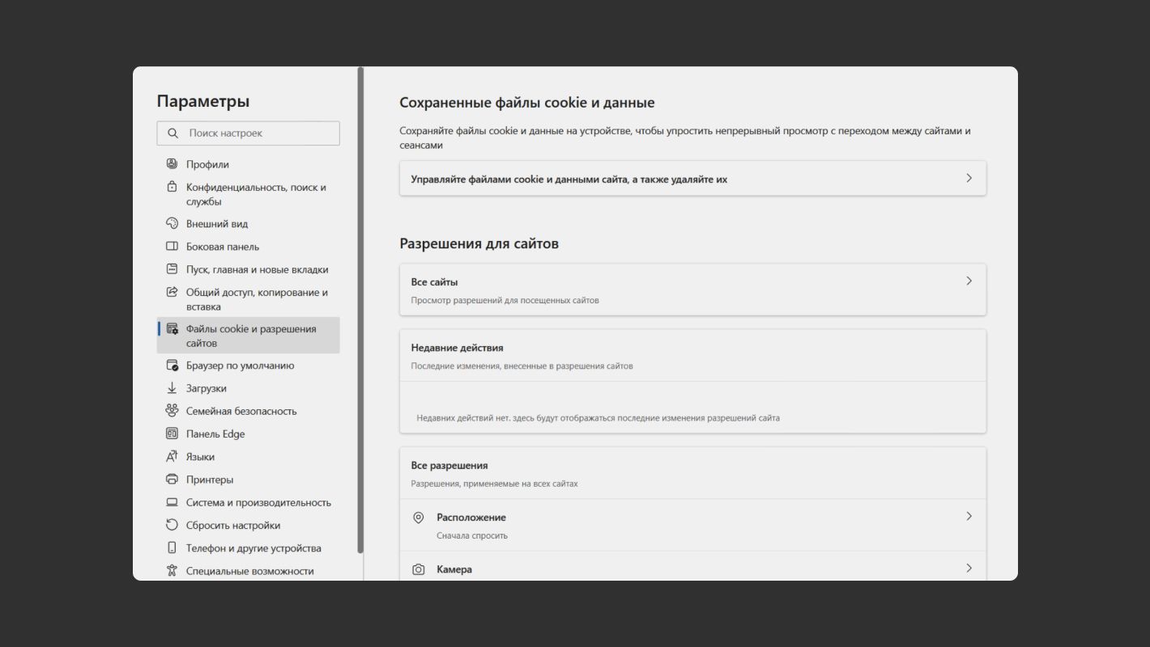Expand the Камера permission chevron
Viewport: 1150px width, 647px height.
(969, 569)
